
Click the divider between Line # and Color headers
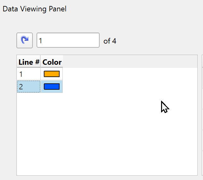[41, 62]
